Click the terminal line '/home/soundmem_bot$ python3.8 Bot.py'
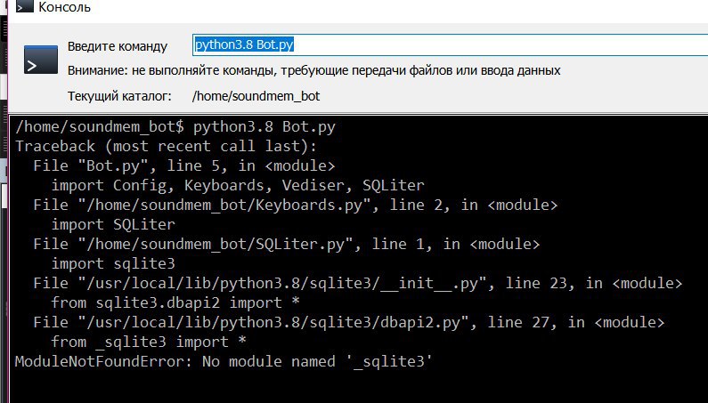The width and height of the screenshot is (708, 403). [175, 127]
